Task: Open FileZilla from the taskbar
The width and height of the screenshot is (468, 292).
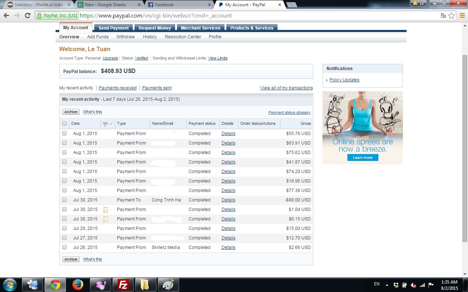Action: pos(123,285)
